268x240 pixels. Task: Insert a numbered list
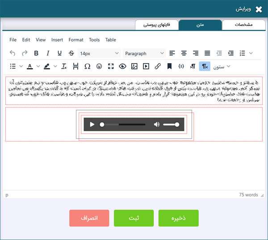coord(242,53)
